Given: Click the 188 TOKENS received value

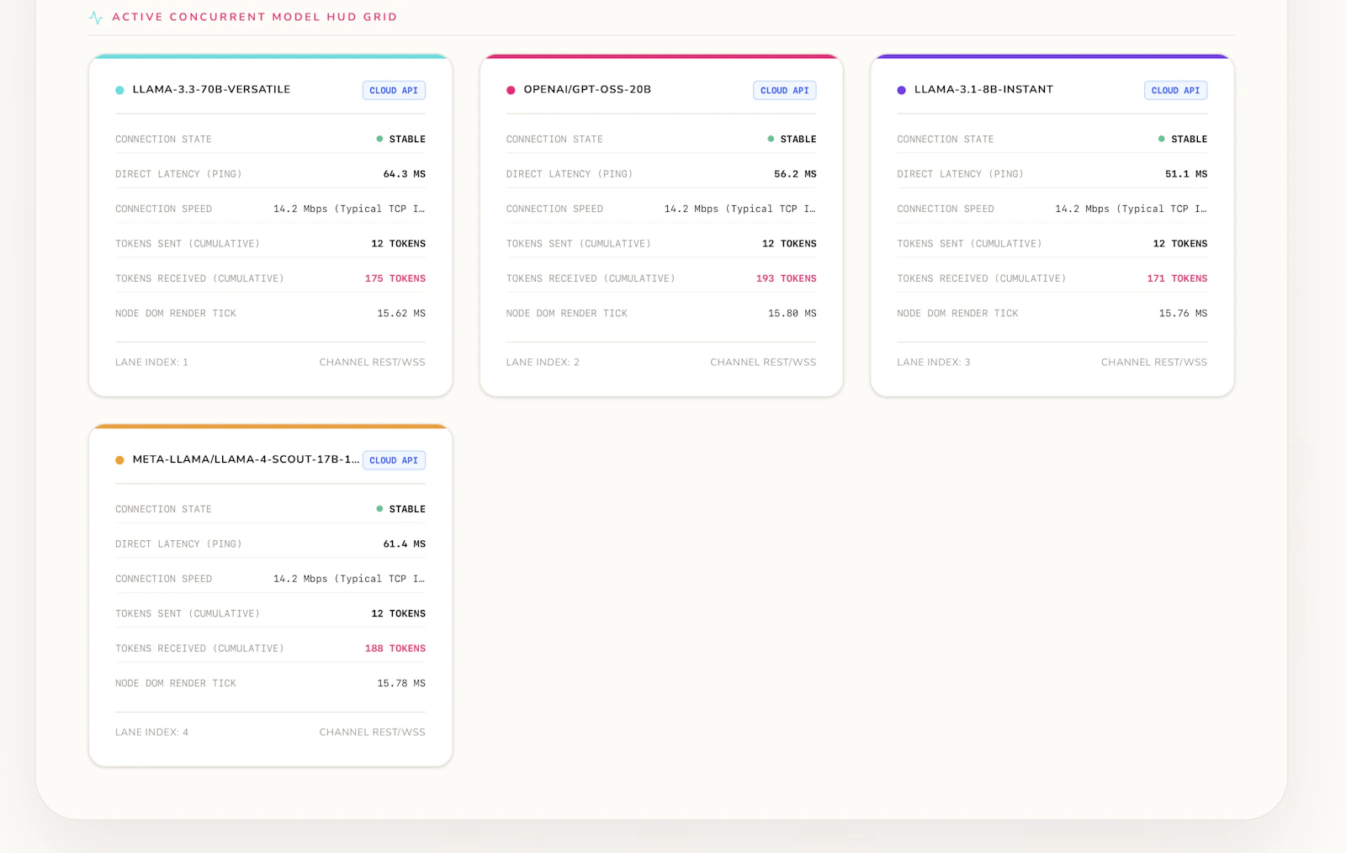Looking at the screenshot, I should click(395, 649).
